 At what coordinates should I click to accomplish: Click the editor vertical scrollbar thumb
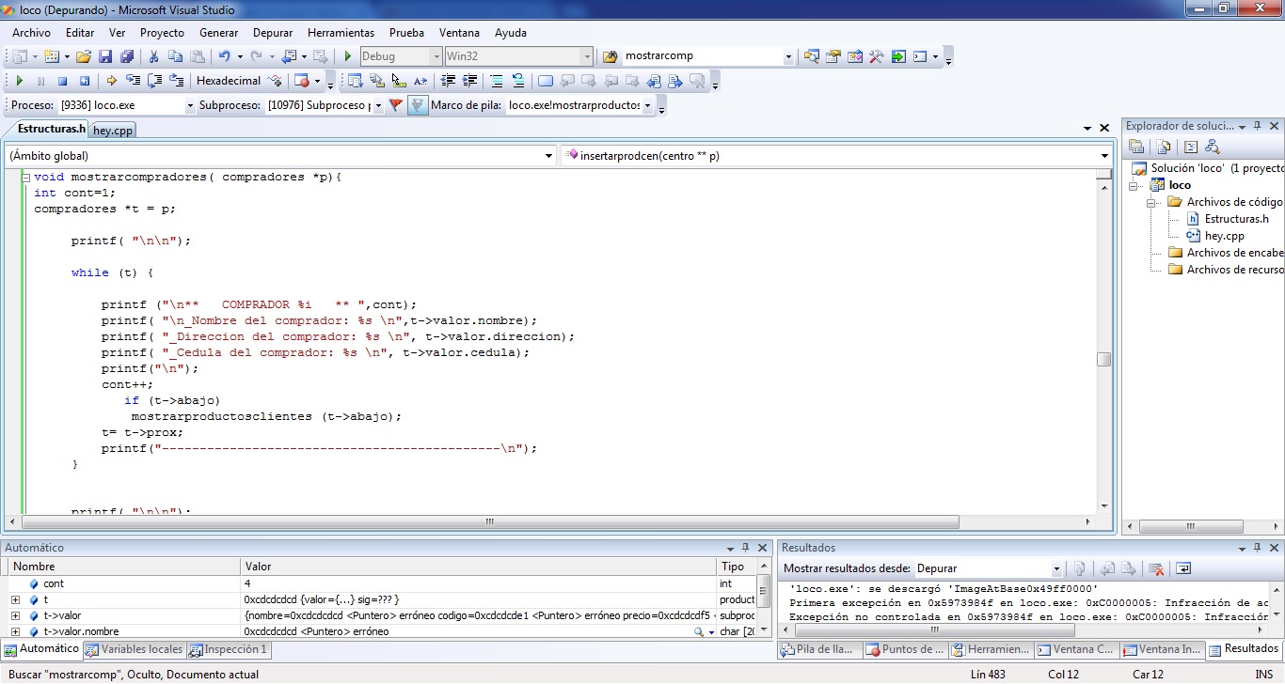click(x=1104, y=359)
